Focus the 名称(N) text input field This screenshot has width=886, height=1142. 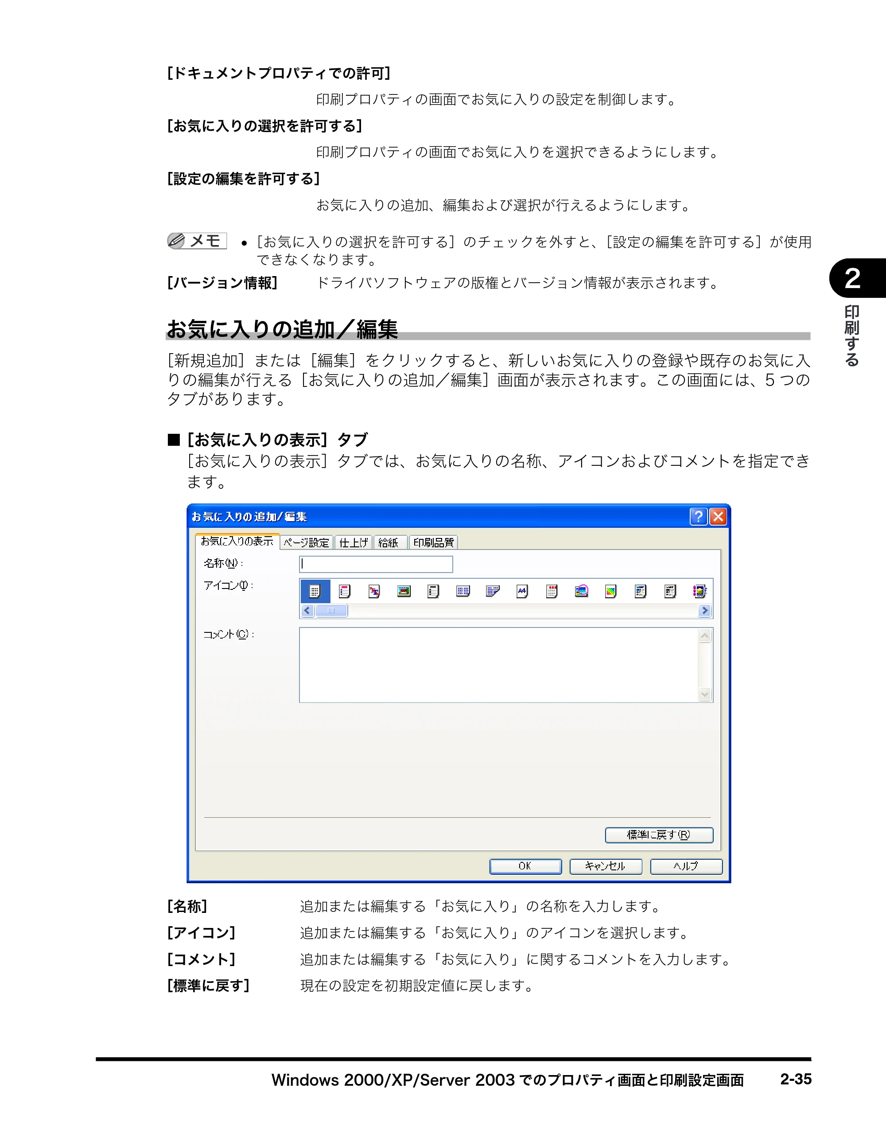(x=376, y=564)
